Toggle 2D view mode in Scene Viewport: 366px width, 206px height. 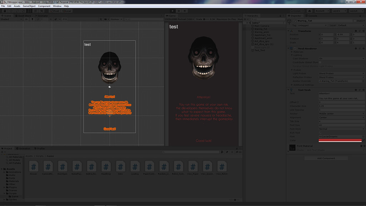(x=26, y=19)
